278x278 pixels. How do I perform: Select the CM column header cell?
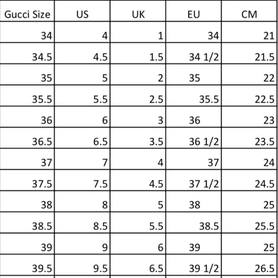coord(249,11)
